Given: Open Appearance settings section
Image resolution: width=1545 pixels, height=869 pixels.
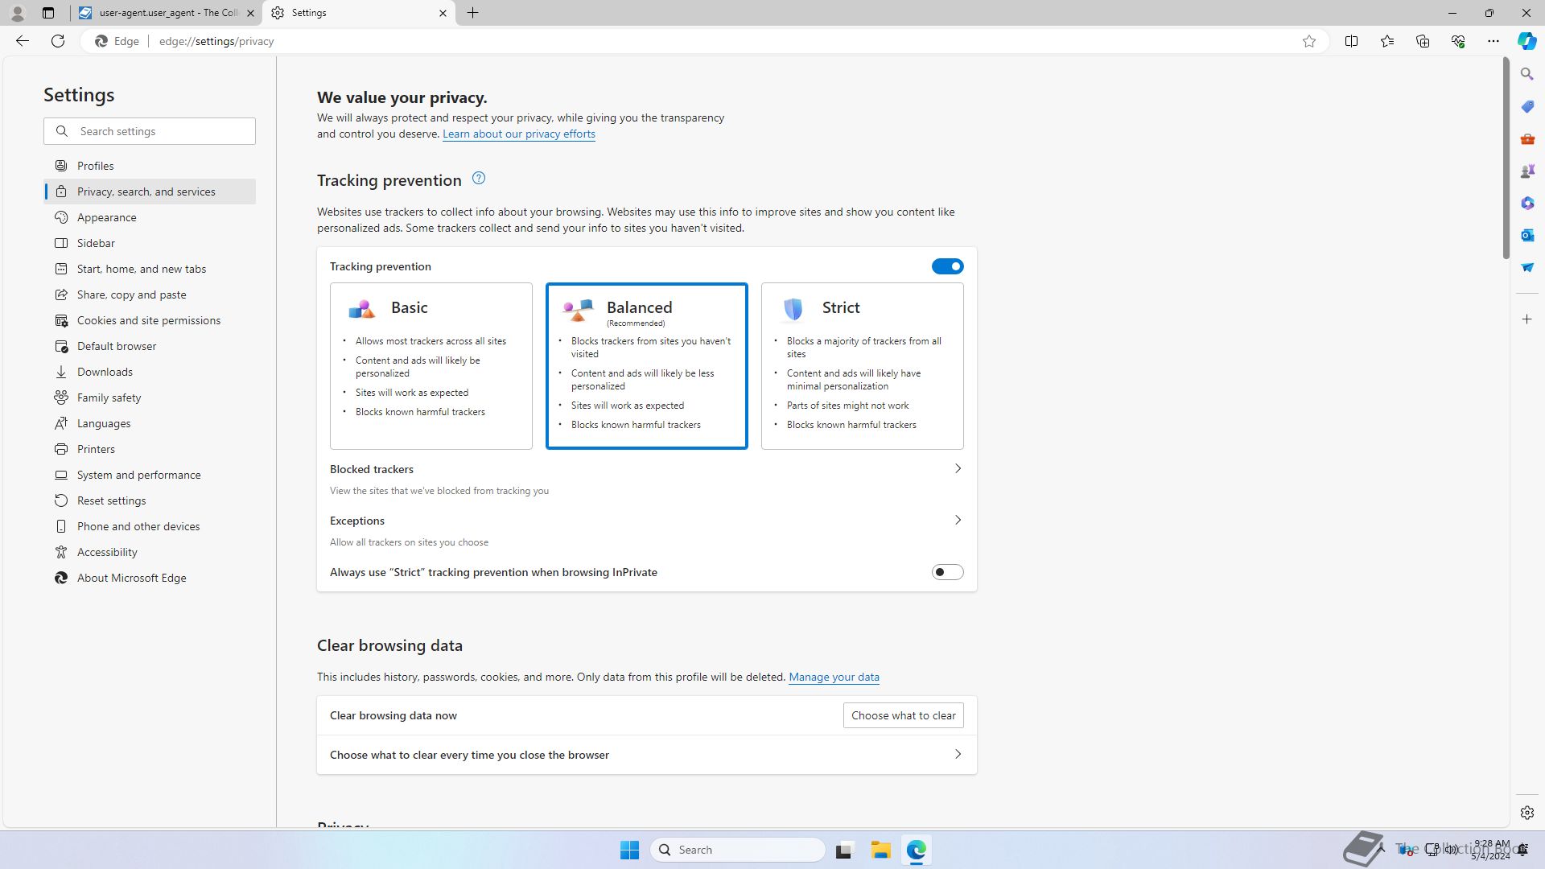Looking at the screenshot, I should 106,217.
